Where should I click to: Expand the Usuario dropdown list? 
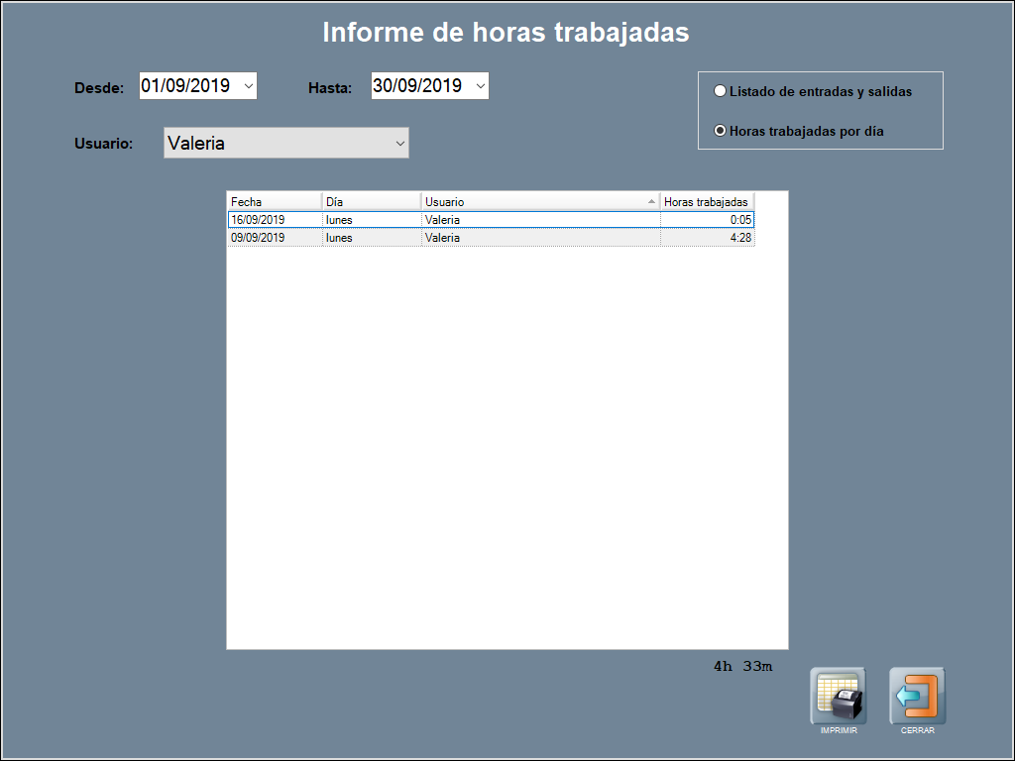(399, 144)
